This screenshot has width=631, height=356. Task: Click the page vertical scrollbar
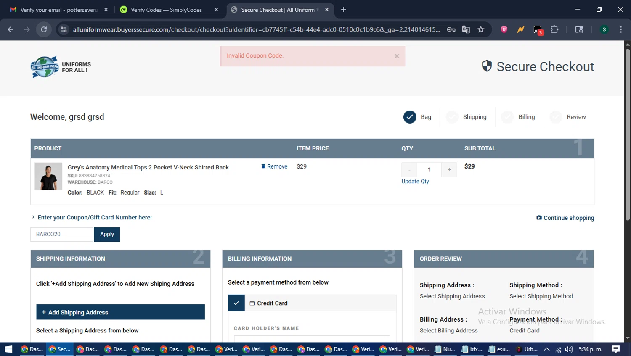tap(627, 134)
